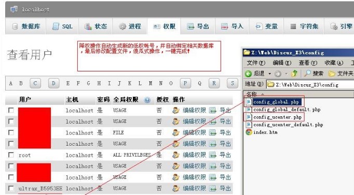The image size is (354, 195).
Task: Click the Explorer back arrow icon
Action: point(248,73)
